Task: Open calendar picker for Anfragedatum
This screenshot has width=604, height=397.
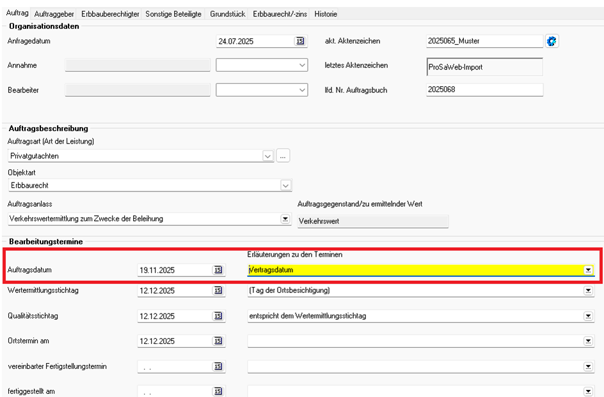Action: (299, 41)
